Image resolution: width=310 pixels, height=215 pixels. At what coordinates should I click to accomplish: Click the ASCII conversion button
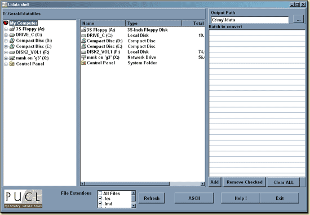194,198
